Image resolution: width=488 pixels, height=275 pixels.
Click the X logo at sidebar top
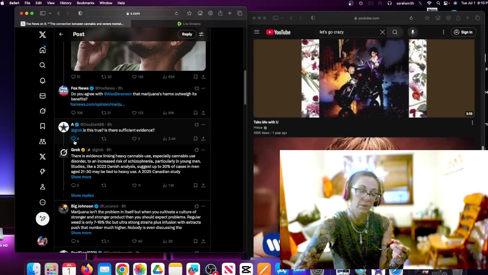click(42, 35)
